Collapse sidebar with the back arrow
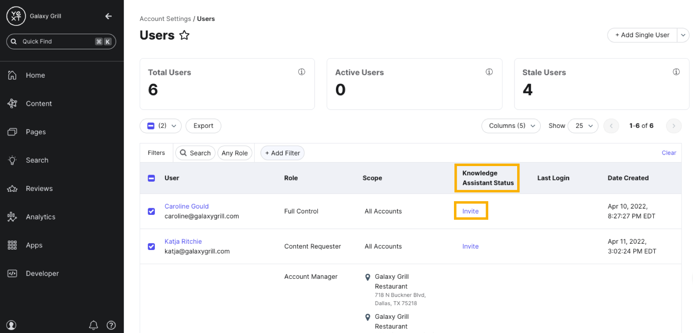The width and height of the screenshot is (693, 333). 108,16
